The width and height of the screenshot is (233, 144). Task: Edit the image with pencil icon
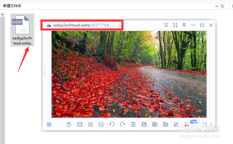pyautogui.click(x=176, y=124)
